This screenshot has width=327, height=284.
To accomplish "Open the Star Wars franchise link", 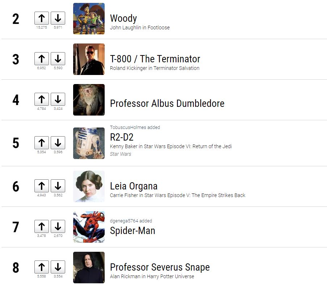I will click(121, 154).
